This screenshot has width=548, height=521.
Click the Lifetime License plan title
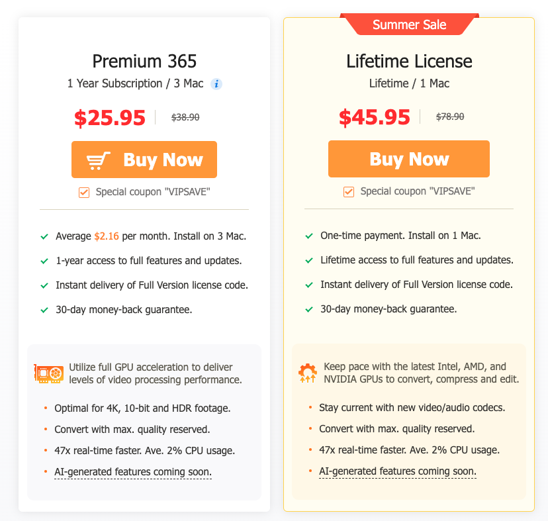coord(409,62)
